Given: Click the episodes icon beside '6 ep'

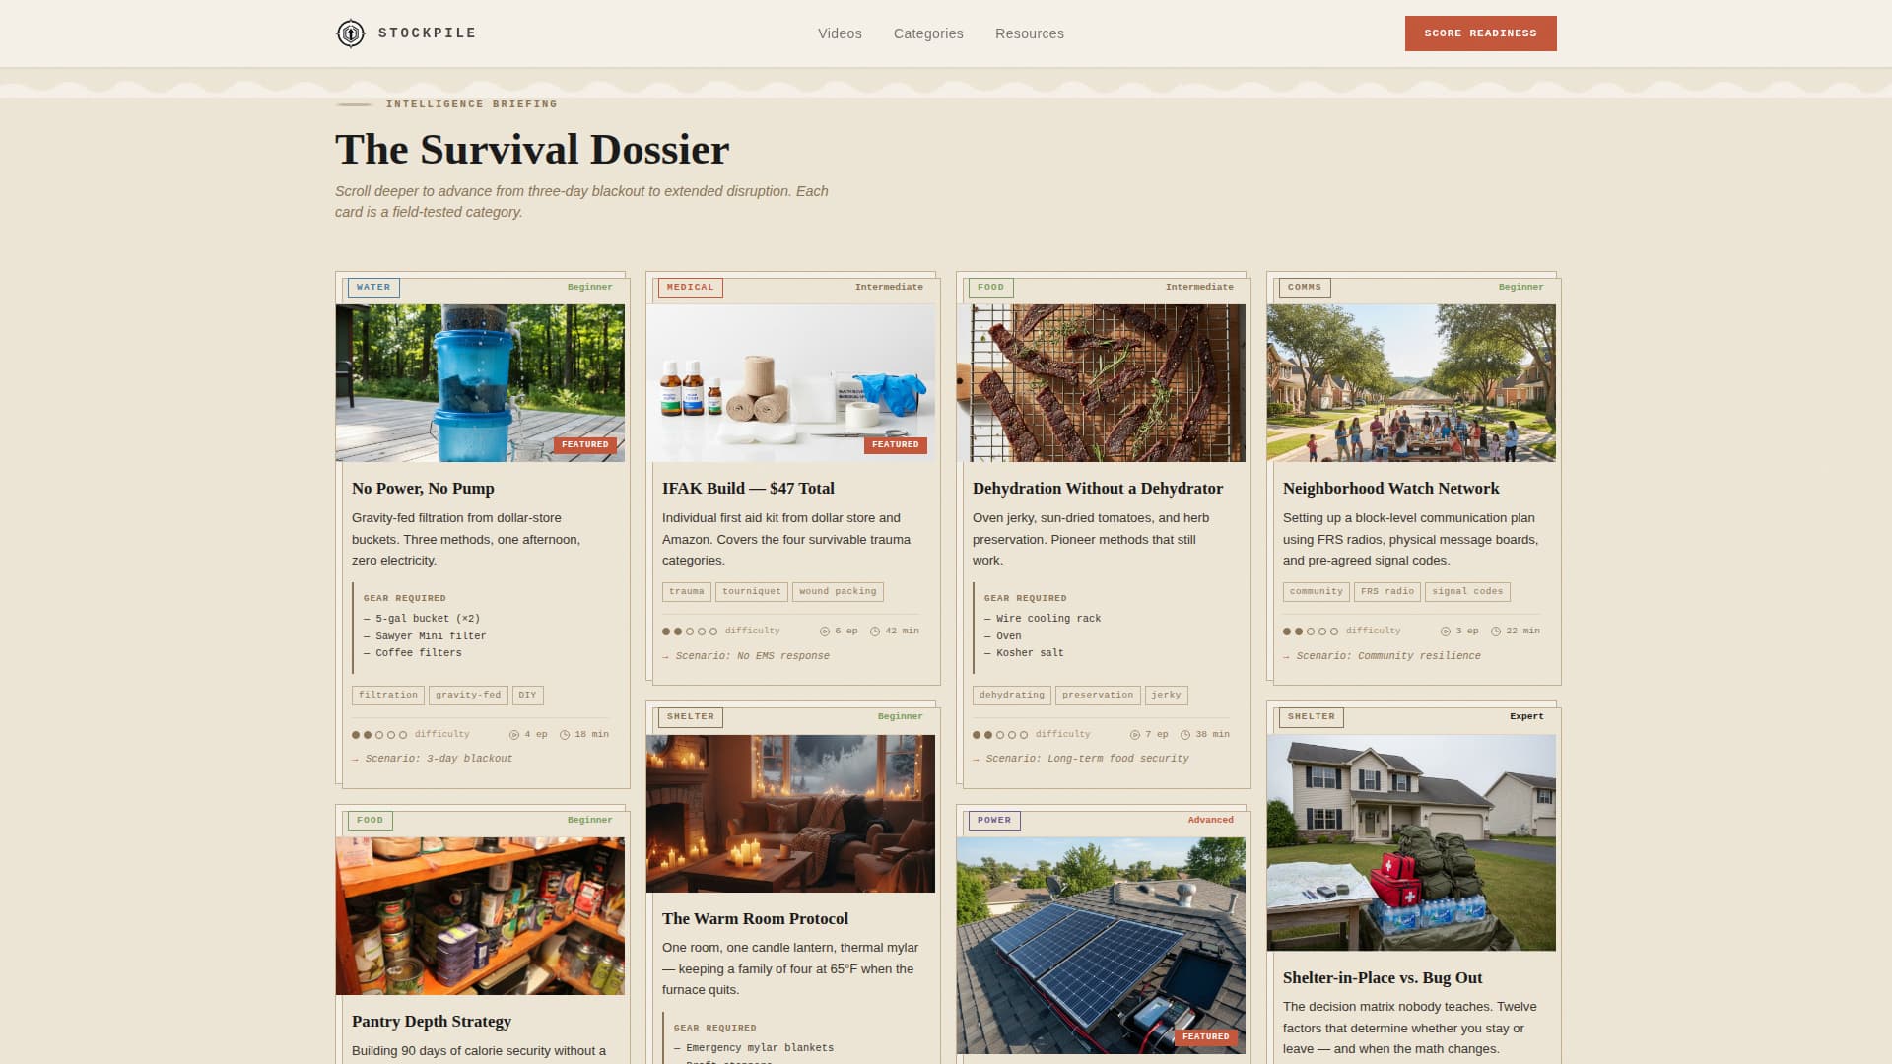Looking at the screenshot, I should point(825,632).
